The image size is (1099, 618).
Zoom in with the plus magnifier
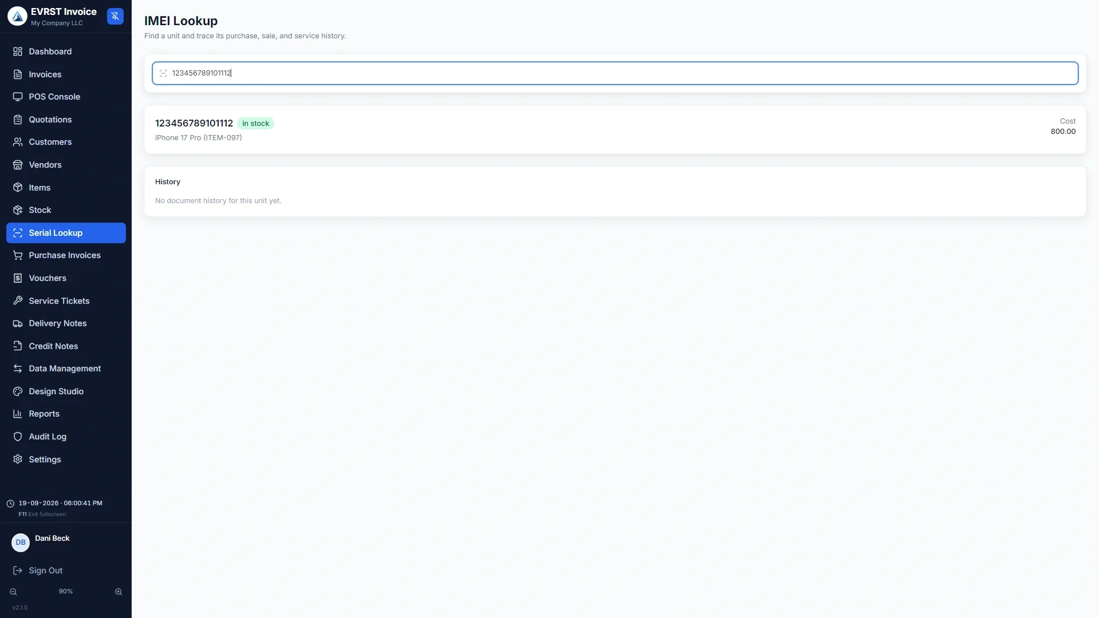(x=118, y=592)
